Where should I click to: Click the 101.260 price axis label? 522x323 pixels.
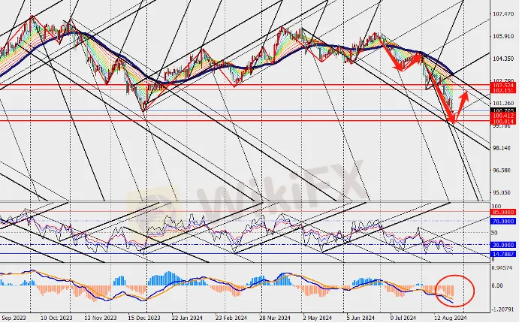click(x=503, y=103)
